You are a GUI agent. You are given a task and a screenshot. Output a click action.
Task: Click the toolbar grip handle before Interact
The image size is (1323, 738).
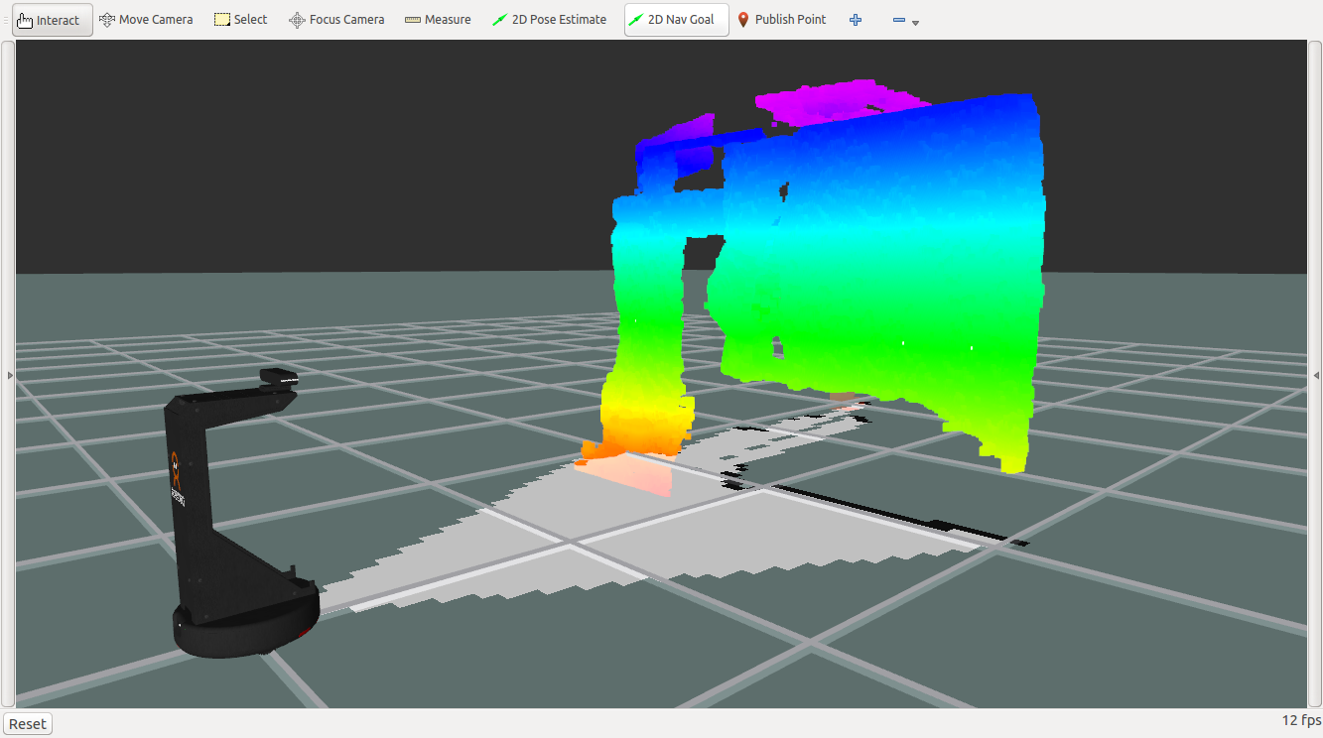click(x=6, y=20)
